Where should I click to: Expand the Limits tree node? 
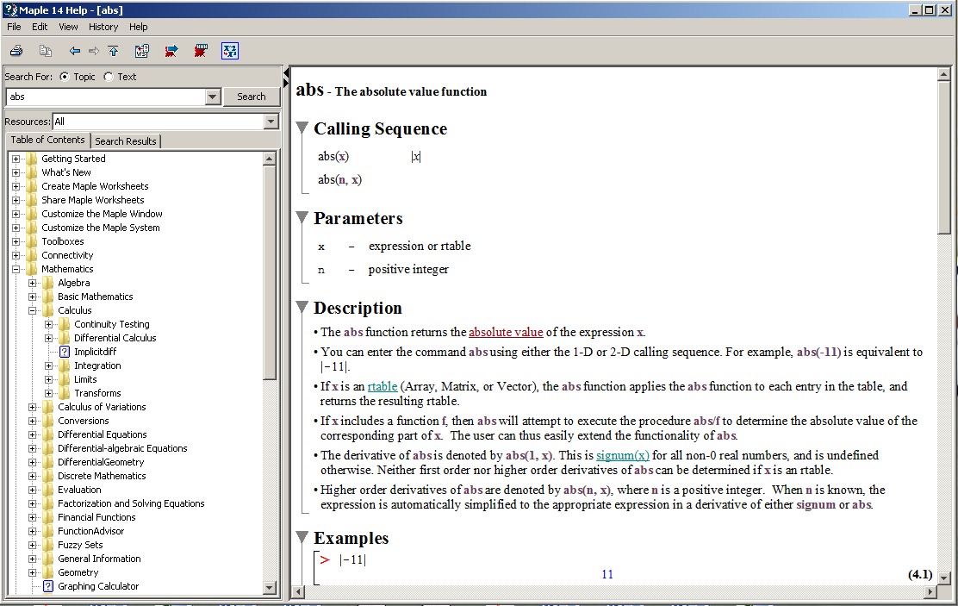click(49, 380)
